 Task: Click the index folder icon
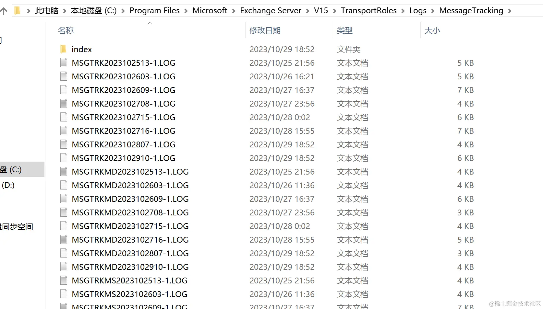click(x=63, y=49)
